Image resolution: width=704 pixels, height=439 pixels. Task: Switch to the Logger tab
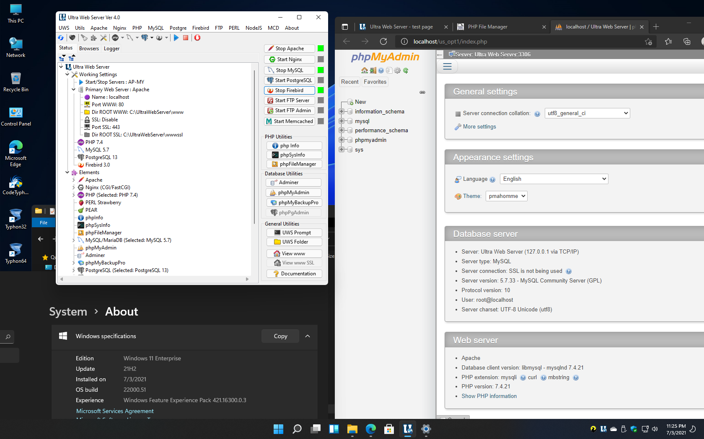tap(112, 49)
